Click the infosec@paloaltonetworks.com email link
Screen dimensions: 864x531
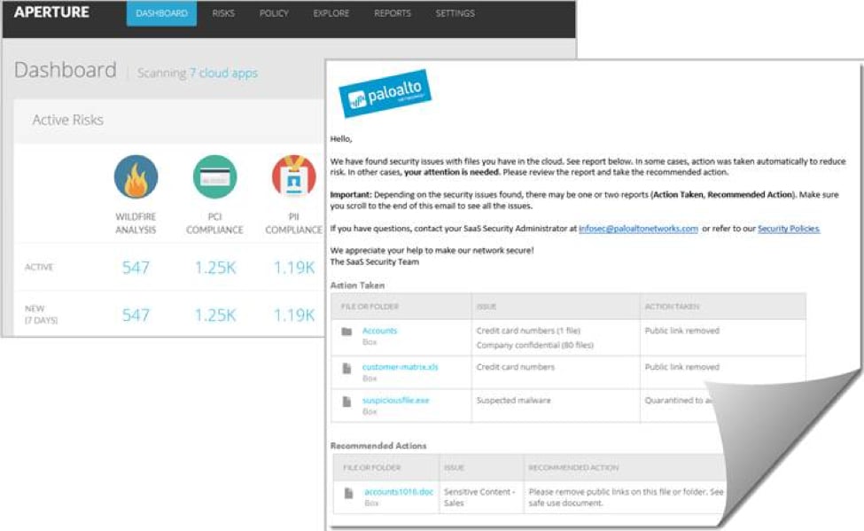638,229
